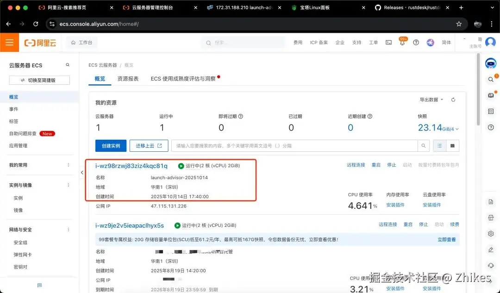Switch to card grid view layout
500x293 pixels.
[x=452, y=146]
